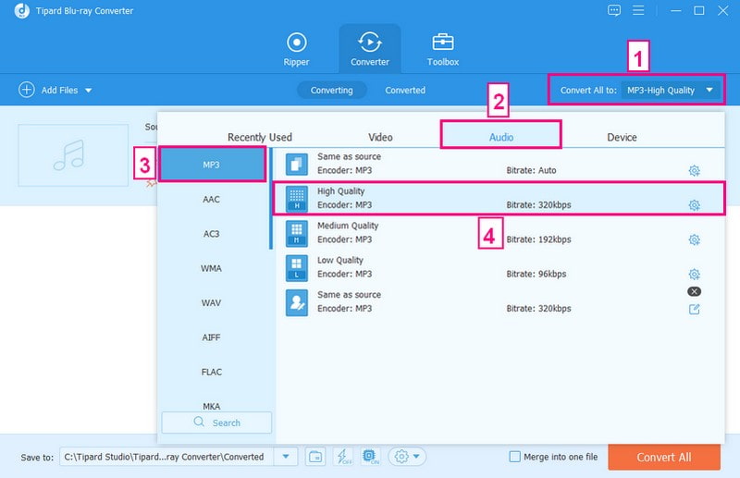Click the Same as source copy icon

[x=297, y=165]
